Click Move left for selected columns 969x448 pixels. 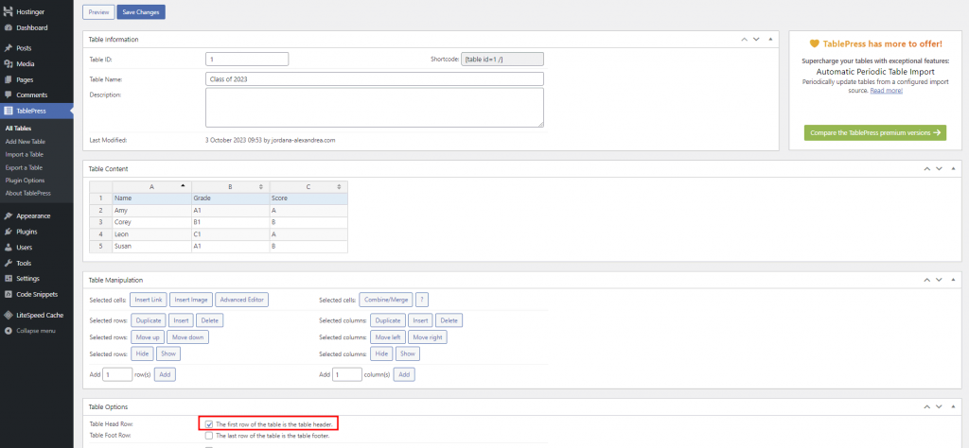tap(388, 337)
